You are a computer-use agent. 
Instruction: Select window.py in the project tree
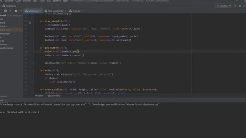tap(5, 34)
